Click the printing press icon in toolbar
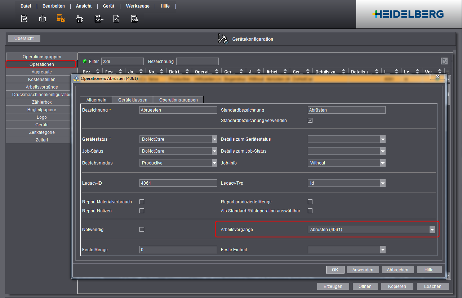Screen dimensions: 462x298 [x=43, y=19]
